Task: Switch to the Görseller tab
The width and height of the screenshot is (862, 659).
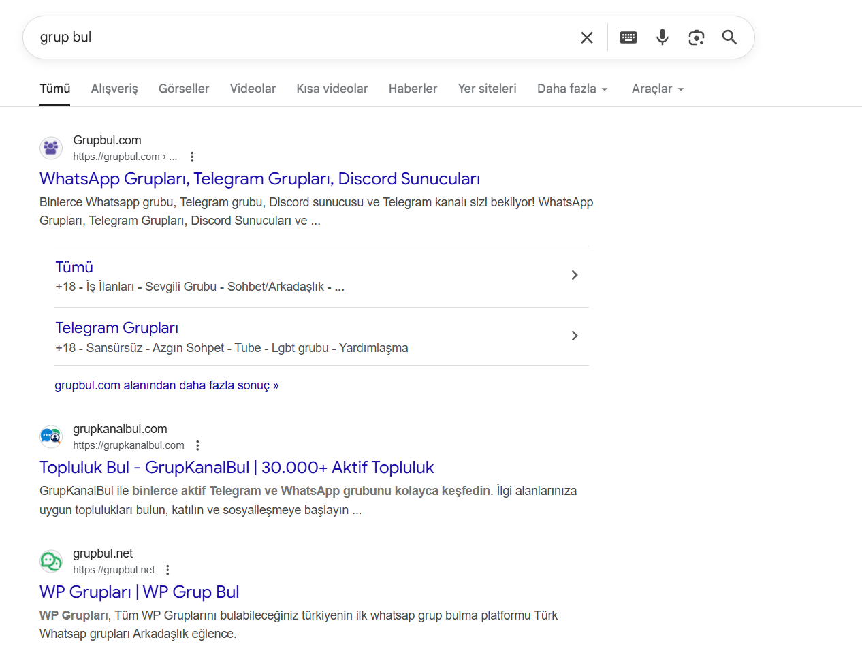Action: (184, 89)
